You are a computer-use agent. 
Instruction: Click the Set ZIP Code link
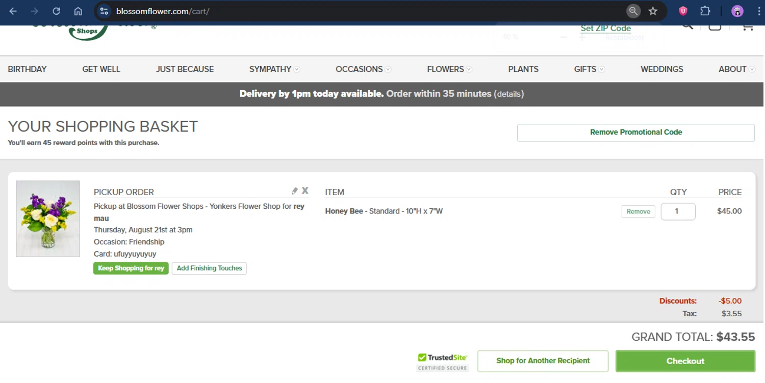(605, 28)
